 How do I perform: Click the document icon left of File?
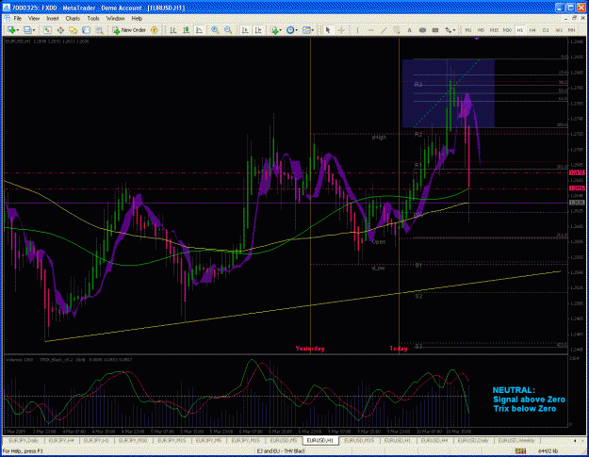pos(7,18)
